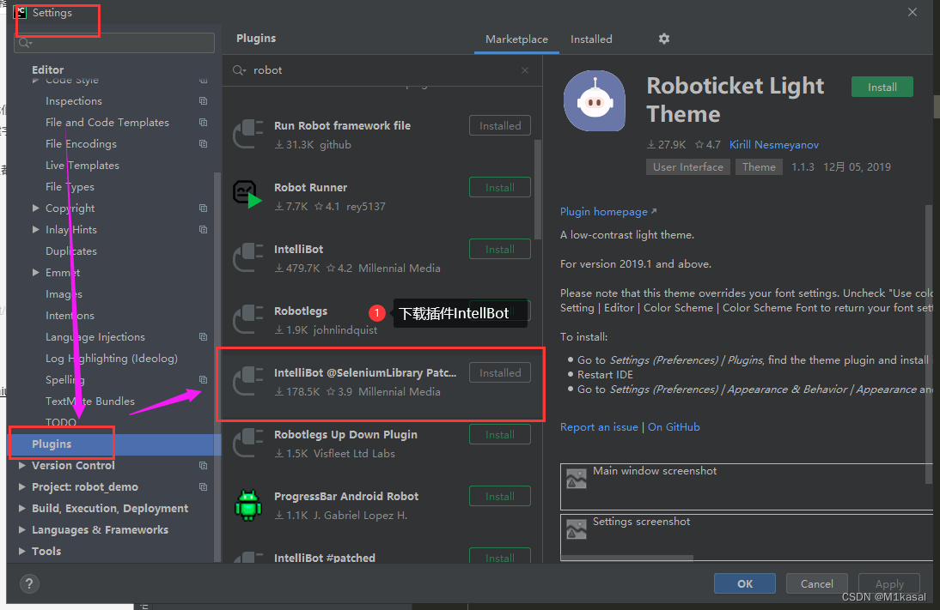Expand Project: robot_demo section
The height and width of the screenshot is (610, 940).
pyautogui.click(x=21, y=487)
